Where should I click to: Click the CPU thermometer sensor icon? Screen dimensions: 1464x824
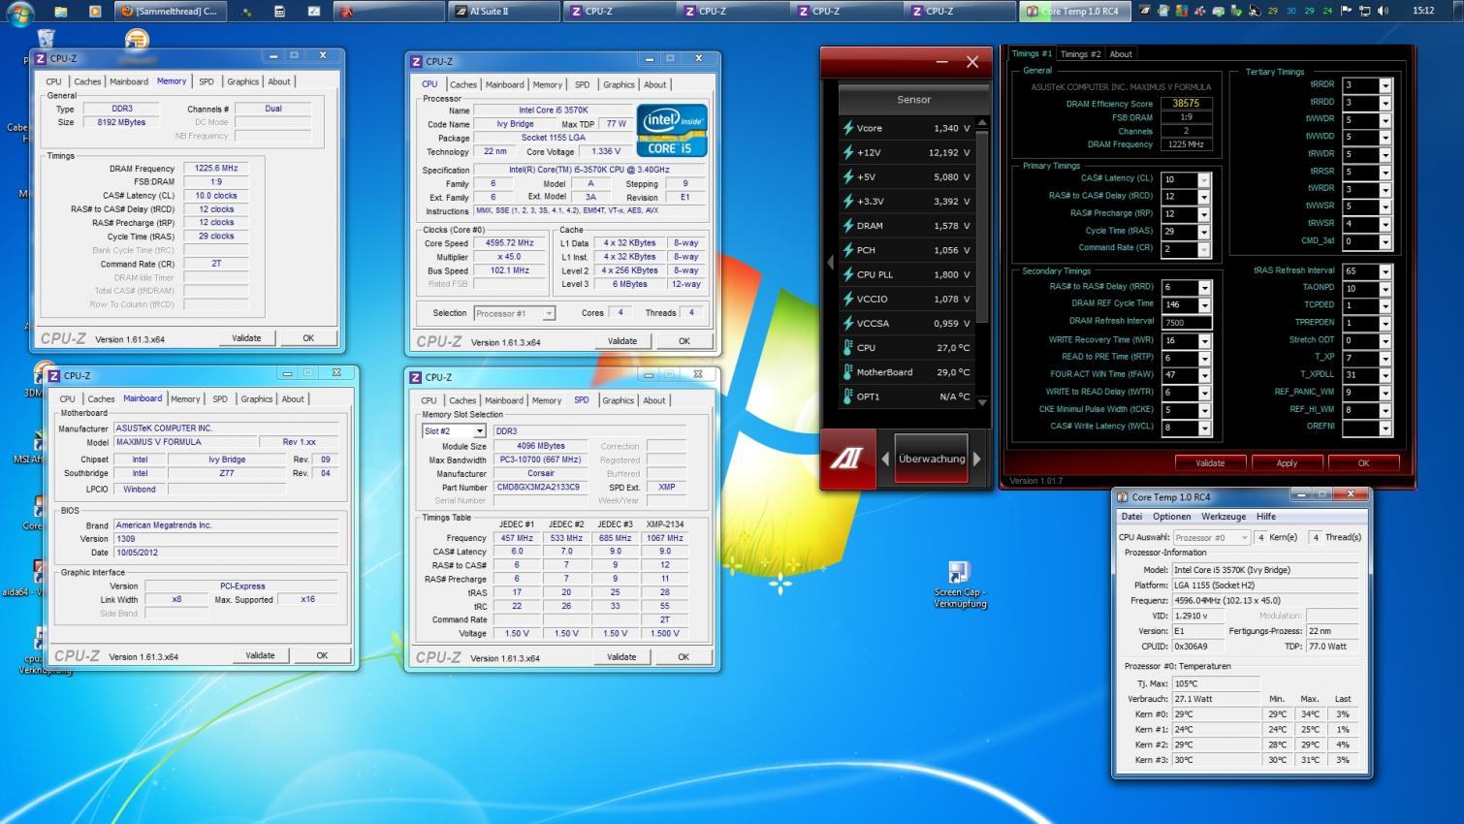(x=848, y=347)
